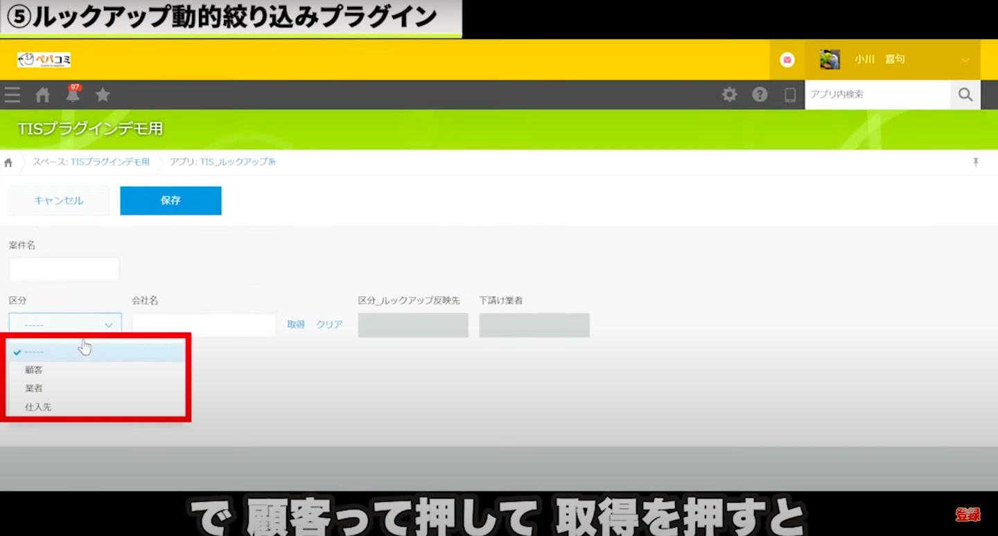This screenshot has height=536, width=998.
Task: Click the search magnifier icon
Action: tap(965, 94)
